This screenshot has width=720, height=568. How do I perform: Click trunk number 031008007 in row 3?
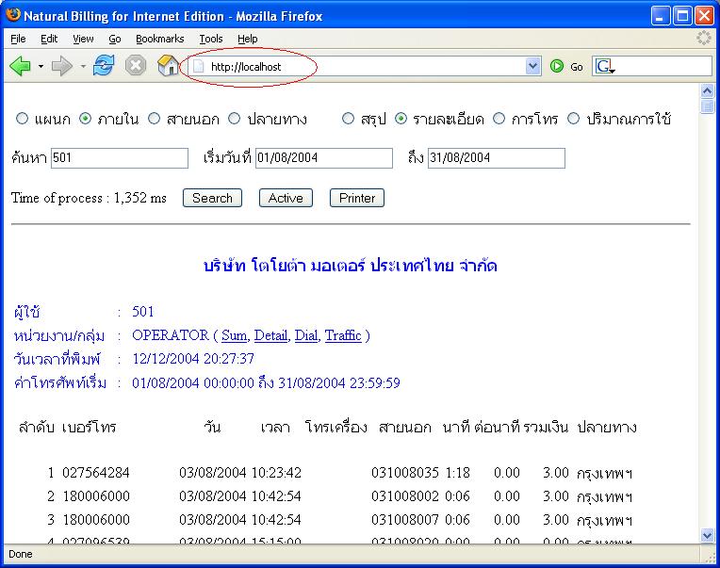405,519
